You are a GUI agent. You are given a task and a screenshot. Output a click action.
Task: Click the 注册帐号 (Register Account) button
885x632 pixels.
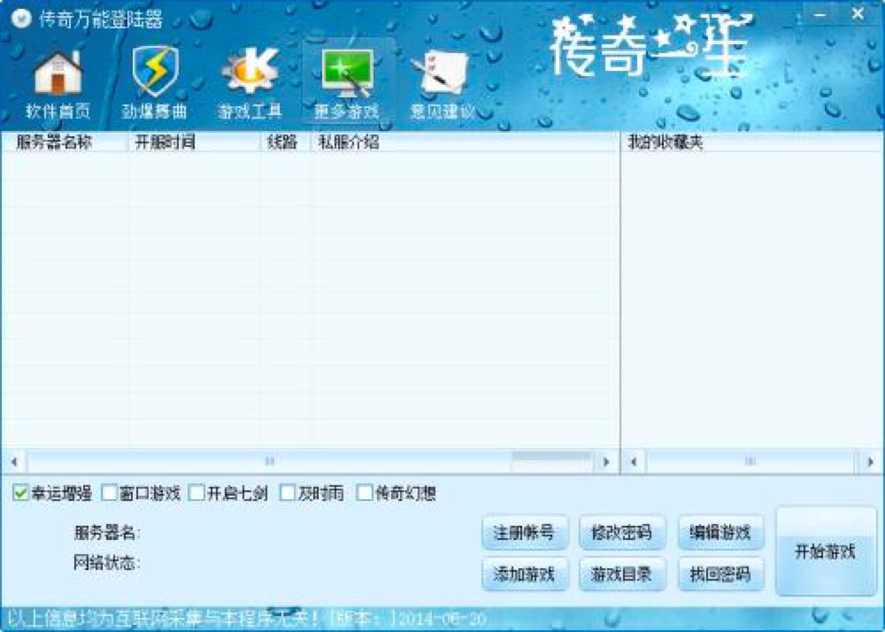[524, 533]
